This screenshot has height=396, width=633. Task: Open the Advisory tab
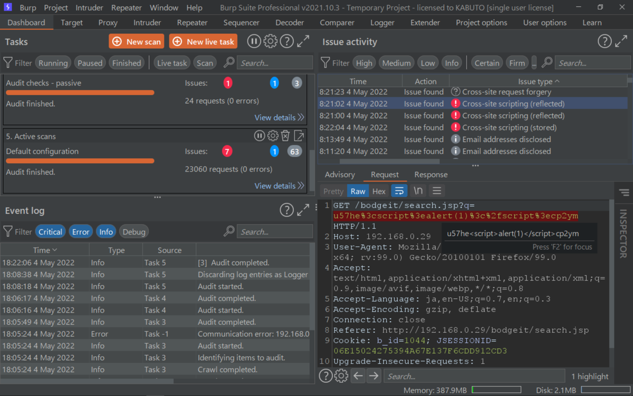click(x=340, y=174)
